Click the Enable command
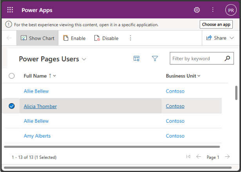 (74, 38)
